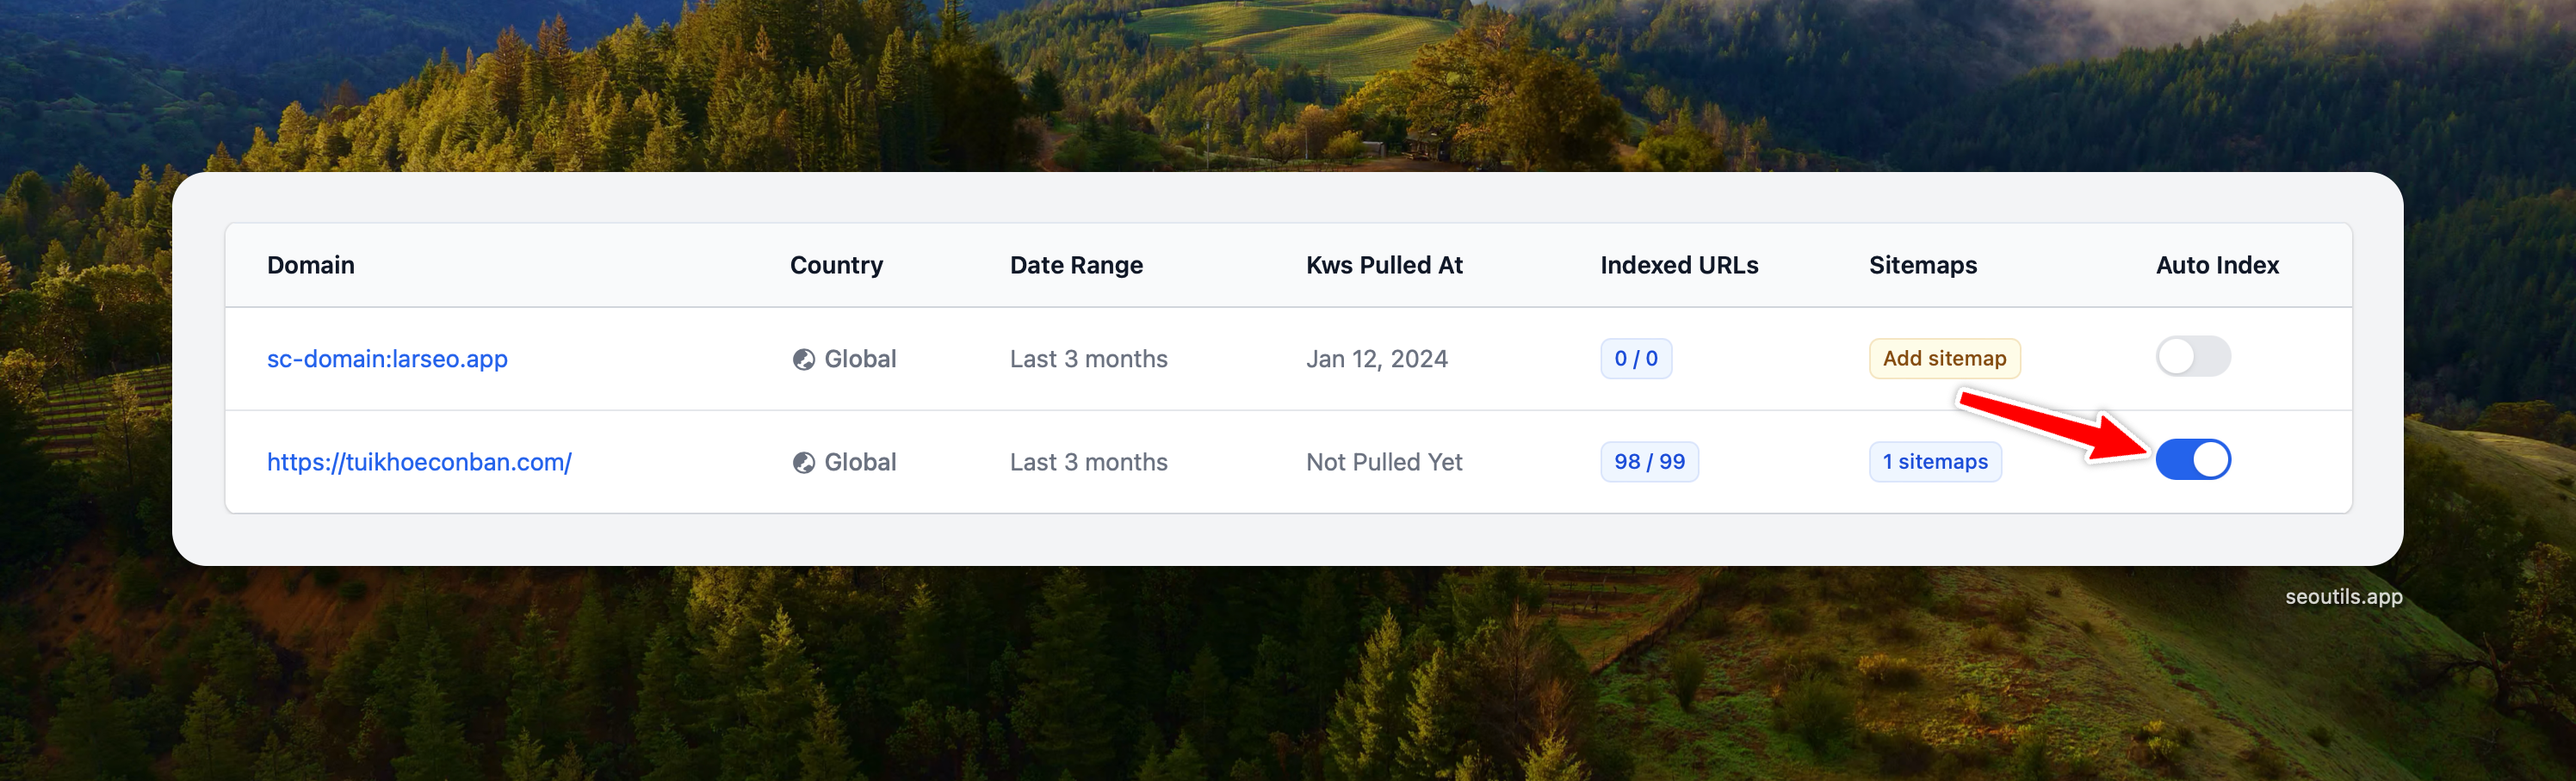Enable Auto Index for sc-domain:larseo.app
Image resolution: width=2576 pixels, height=781 pixels.
click(2192, 357)
